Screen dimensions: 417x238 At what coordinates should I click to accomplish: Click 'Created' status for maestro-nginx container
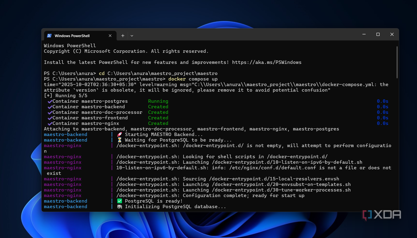(x=158, y=123)
